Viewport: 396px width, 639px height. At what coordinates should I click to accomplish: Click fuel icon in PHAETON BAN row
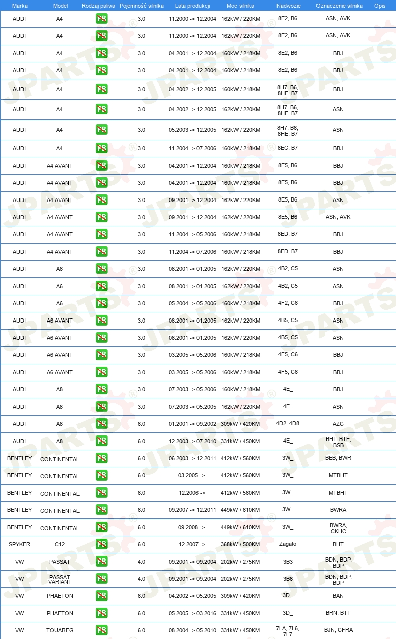[x=101, y=596]
